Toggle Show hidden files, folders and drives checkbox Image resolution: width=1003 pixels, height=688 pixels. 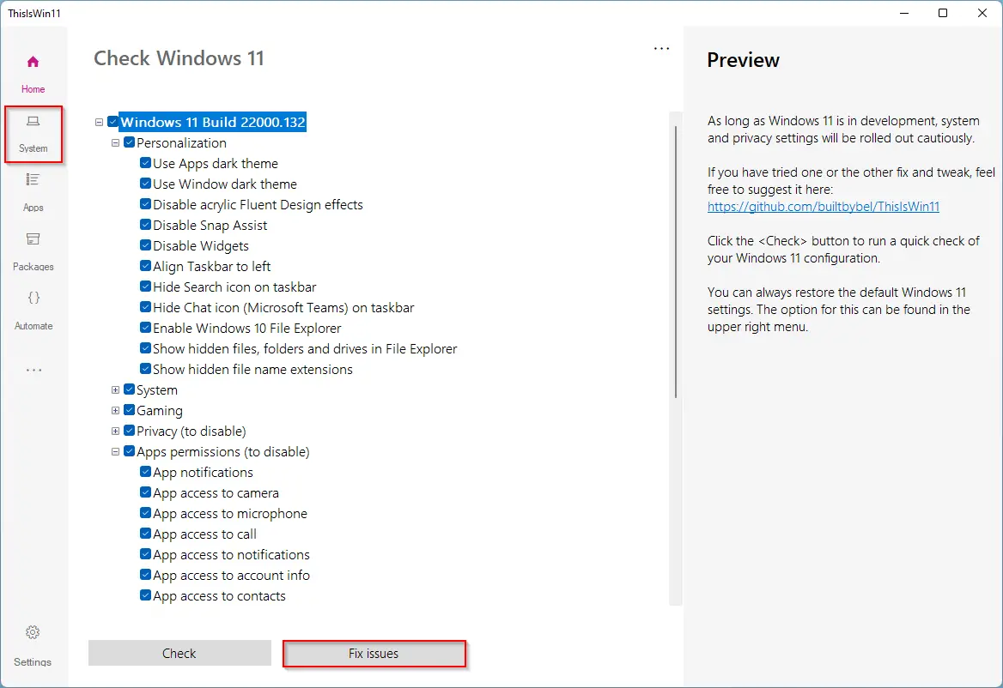point(145,348)
